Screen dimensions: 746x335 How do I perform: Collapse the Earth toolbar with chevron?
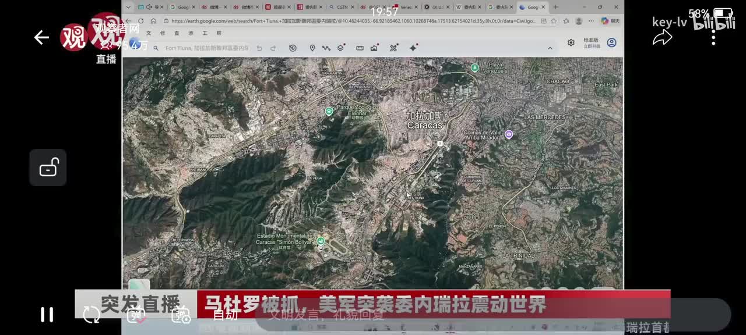click(550, 48)
